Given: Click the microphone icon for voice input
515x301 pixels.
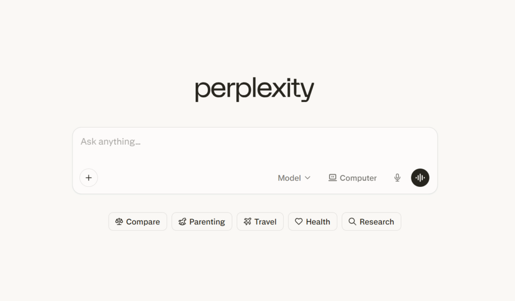Looking at the screenshot, I should coord(397,178).
